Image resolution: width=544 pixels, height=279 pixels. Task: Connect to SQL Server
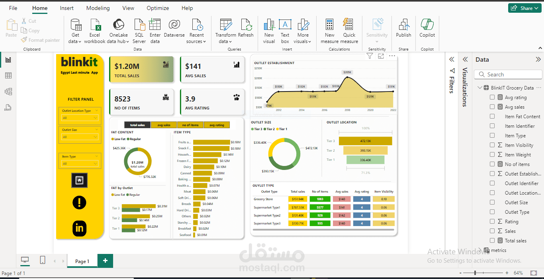139,31
